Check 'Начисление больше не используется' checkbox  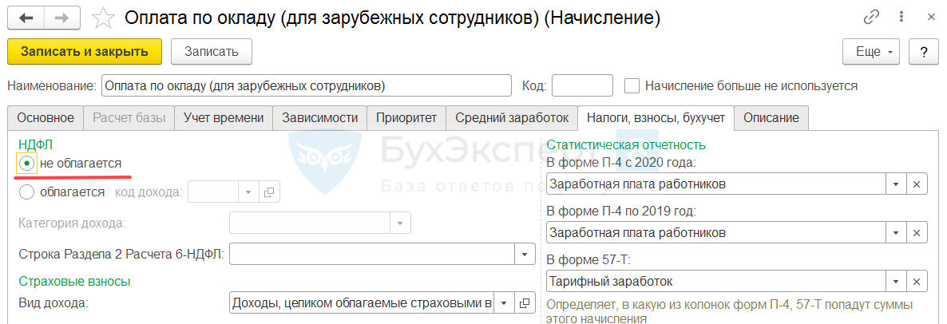coord(632,85)
